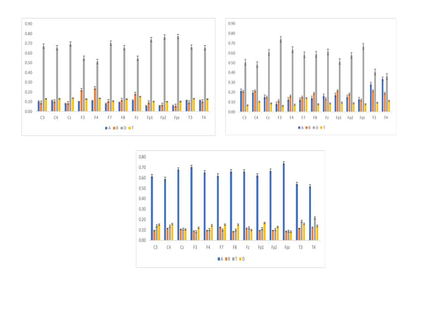Click gray T4 bar in bottom chart
The image size is (429, 322).
coord(315,229)
